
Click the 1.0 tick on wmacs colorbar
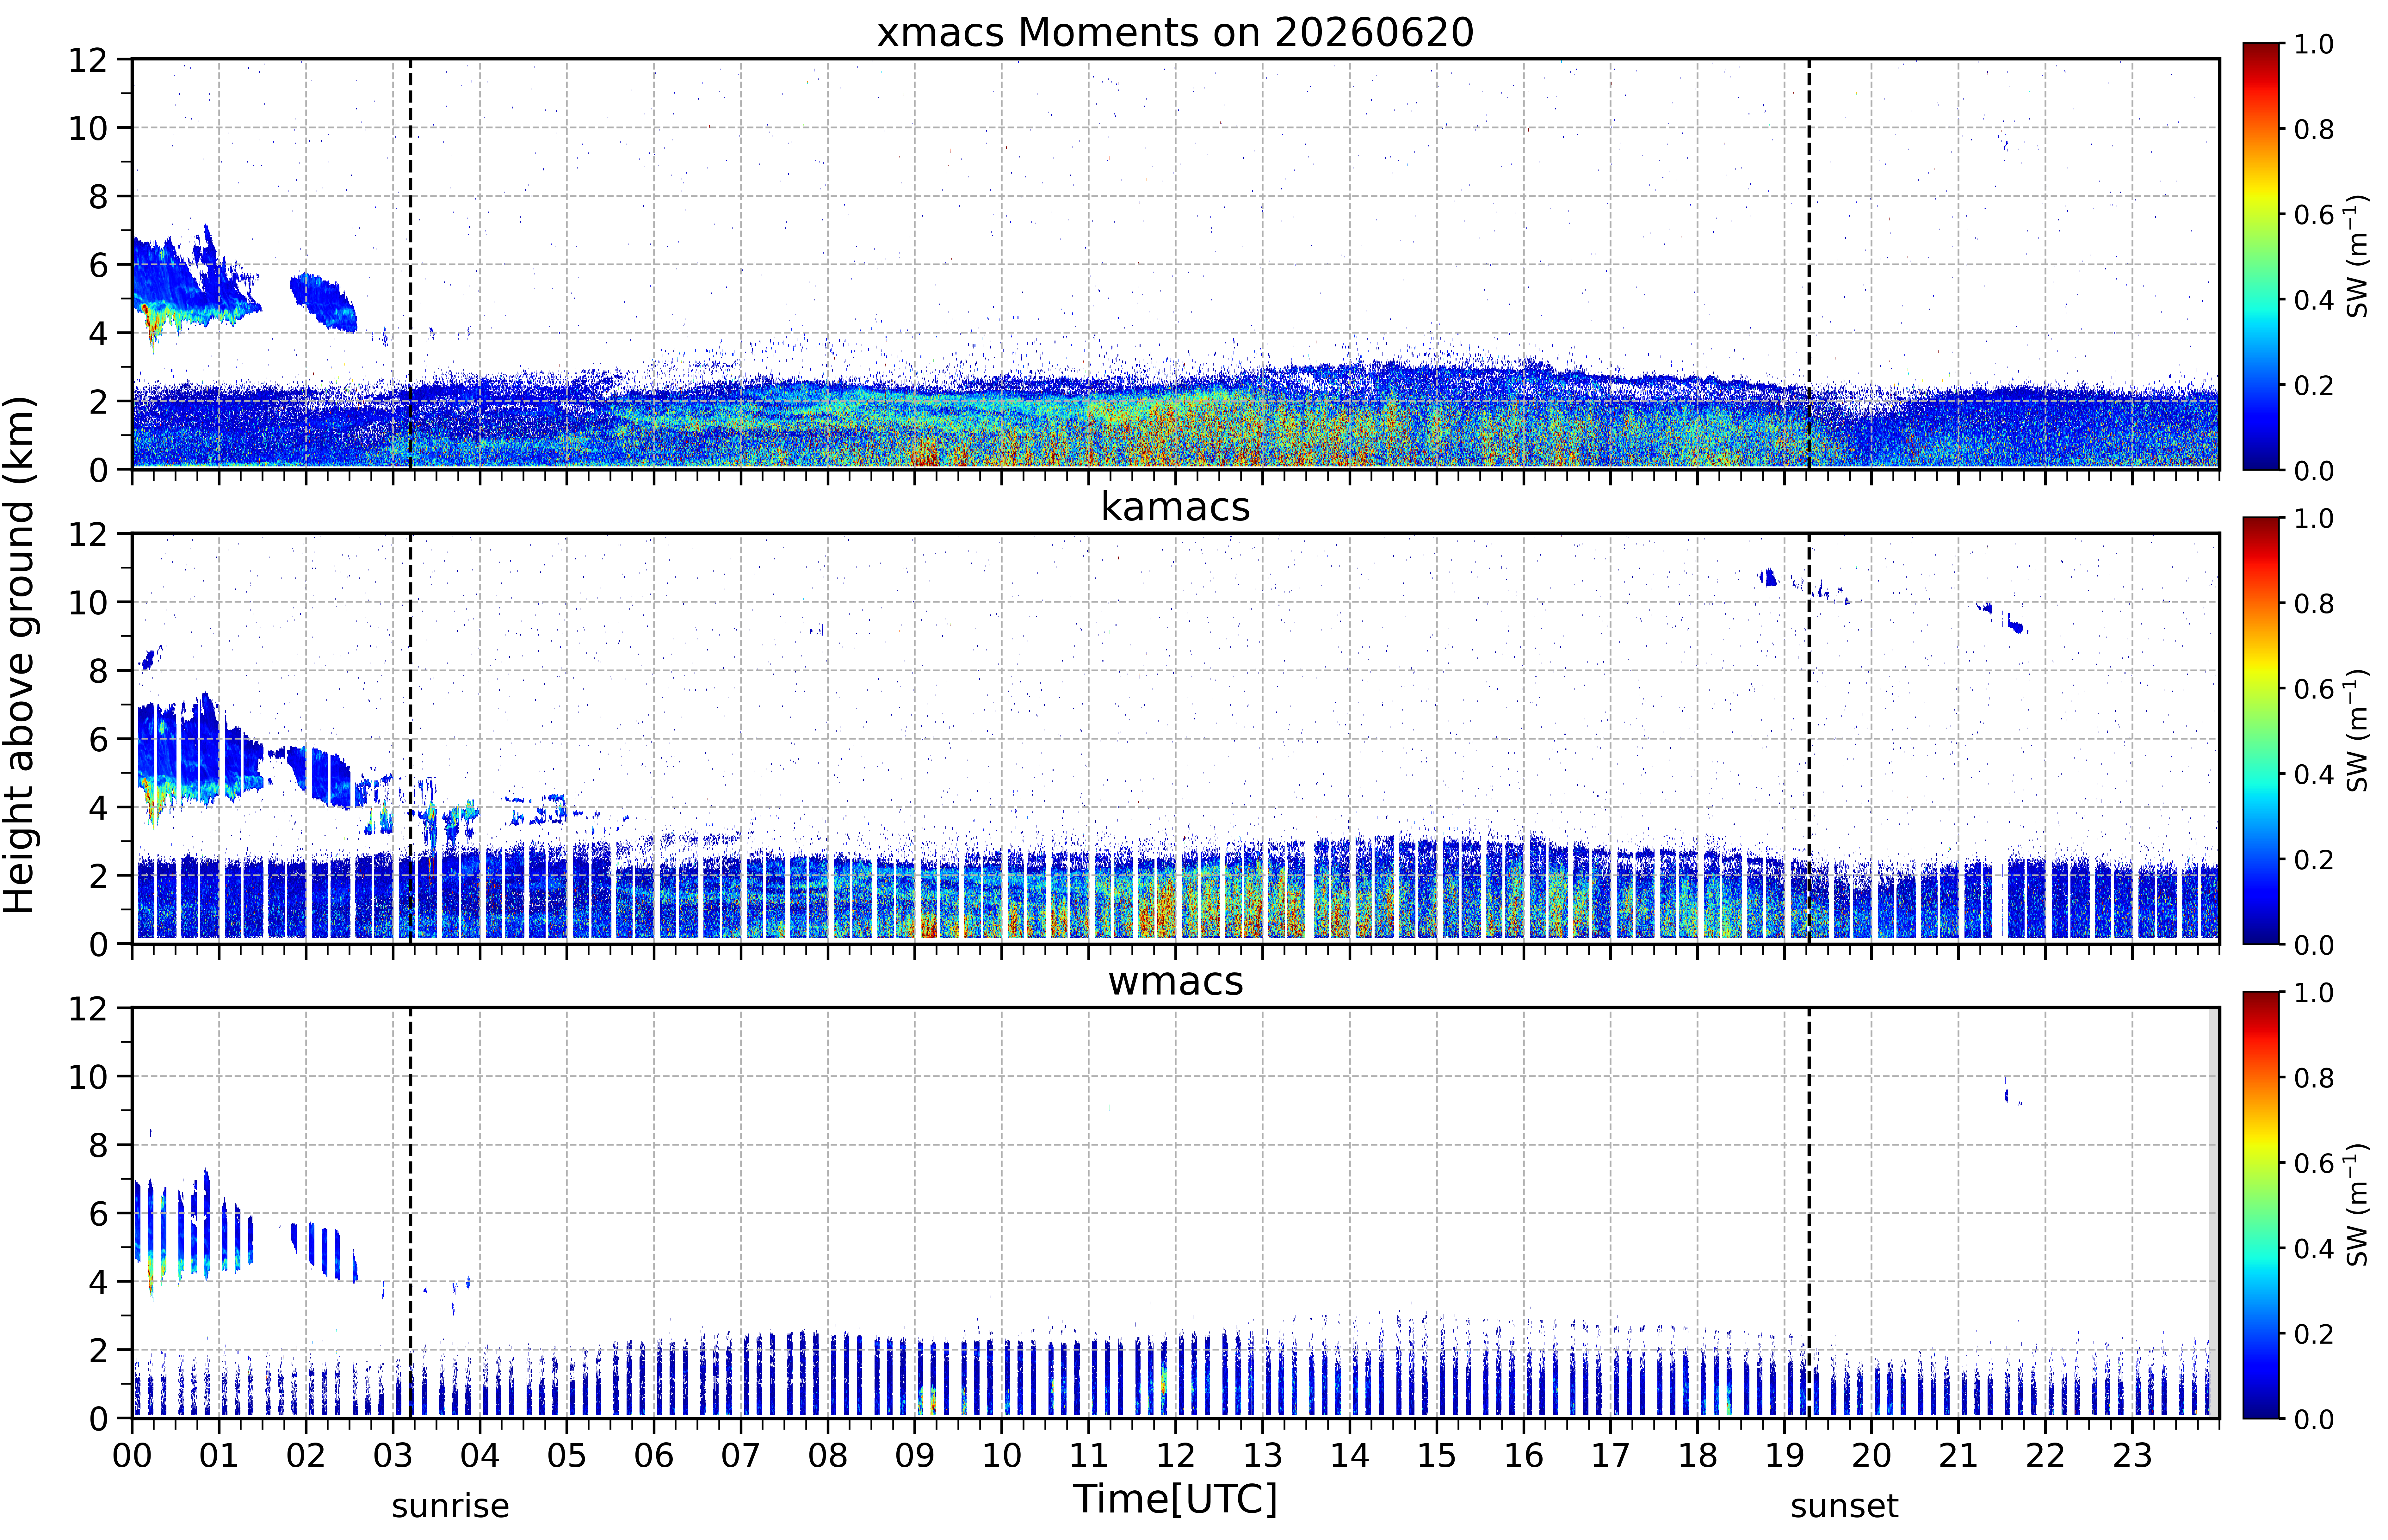click(x=2313, y=993)
